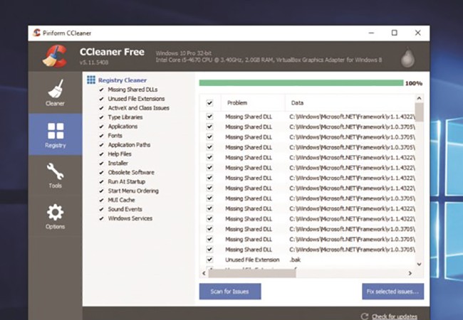Toggle the Installer checkmark
Screen dimensions: 463x320
(102, 164)
